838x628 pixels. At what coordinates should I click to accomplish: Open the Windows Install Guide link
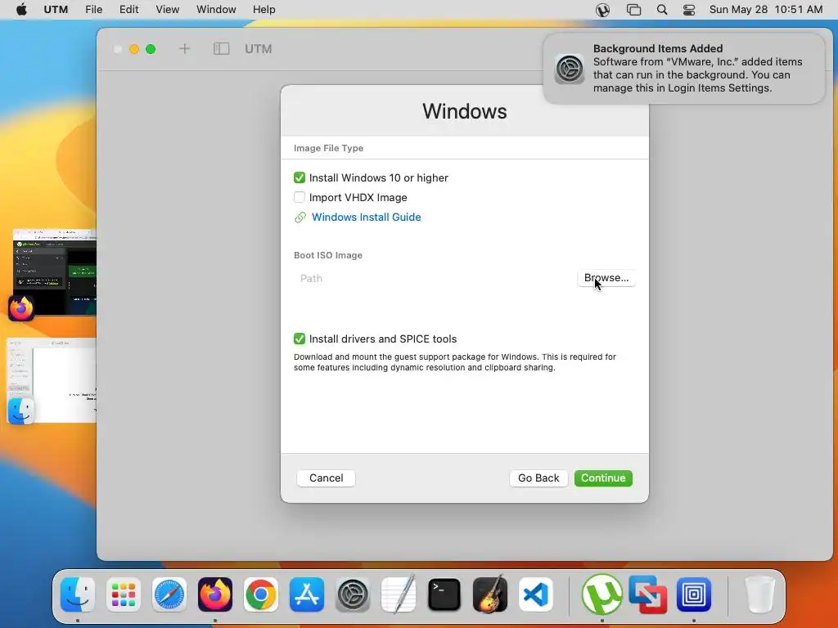click(x=366, y=218)
